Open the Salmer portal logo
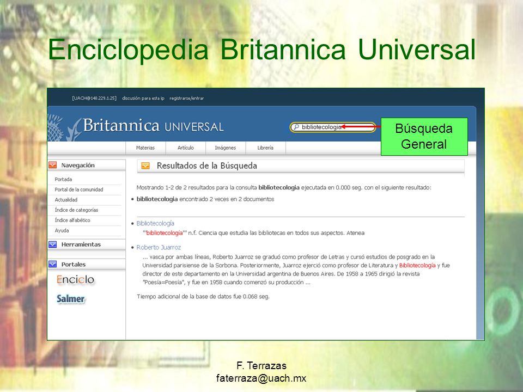This screenshot has width=523, height=392. [x=71, y=299]
